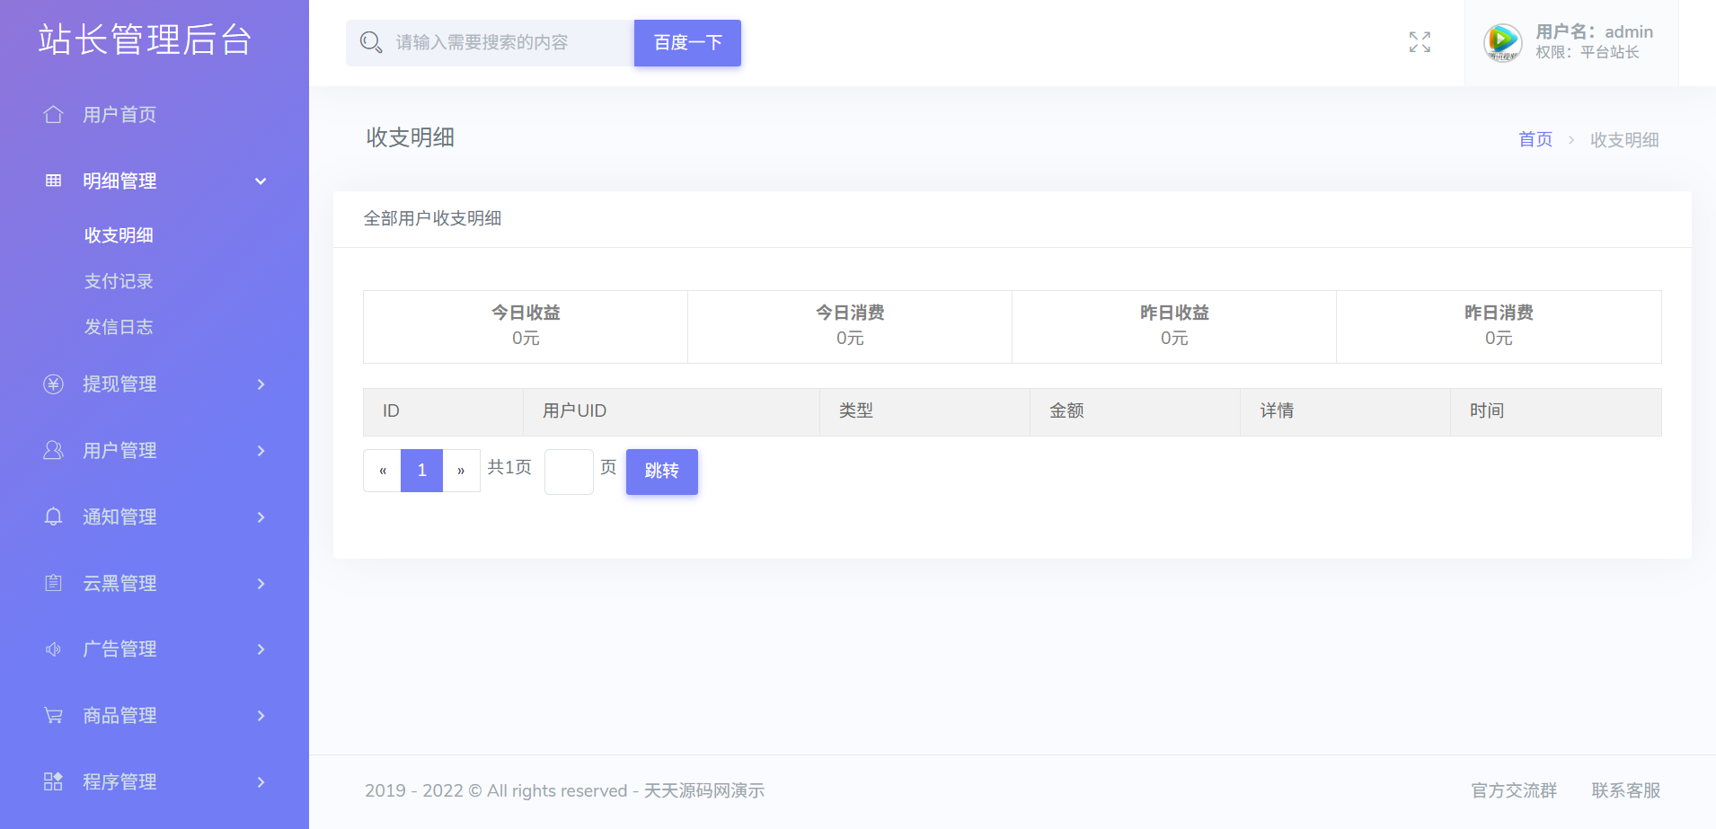Click the 跳转 page jump button

point(661,471)
